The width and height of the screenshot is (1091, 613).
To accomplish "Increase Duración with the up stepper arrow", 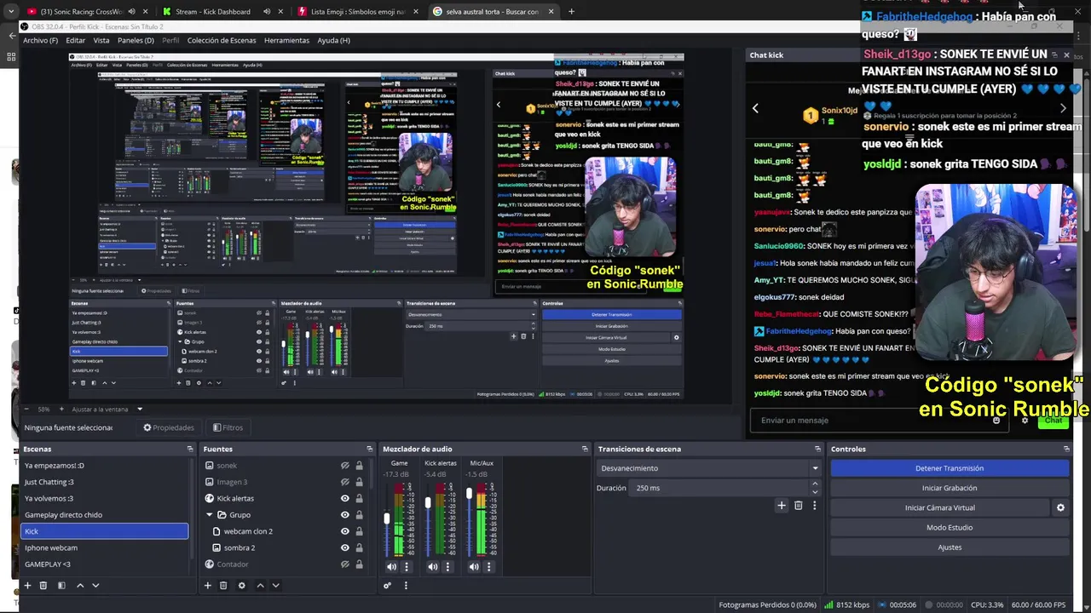I will [815, 484].
